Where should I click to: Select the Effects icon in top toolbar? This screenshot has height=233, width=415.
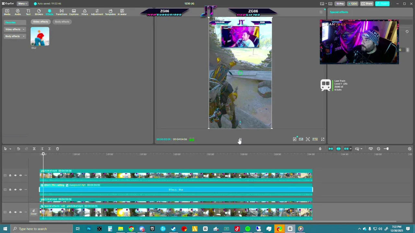pos(49,12)
